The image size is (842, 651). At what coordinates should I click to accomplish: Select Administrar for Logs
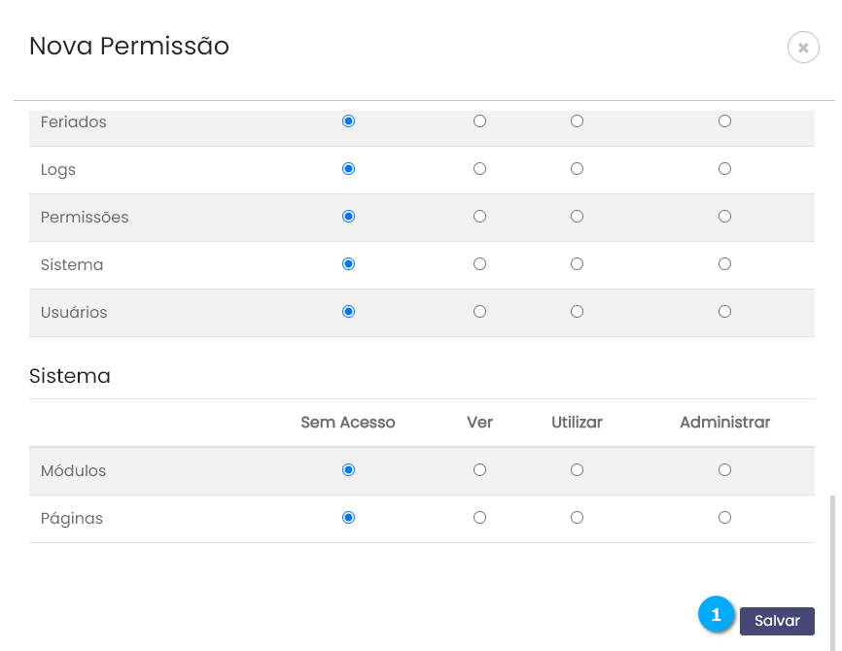coord(724,169)
